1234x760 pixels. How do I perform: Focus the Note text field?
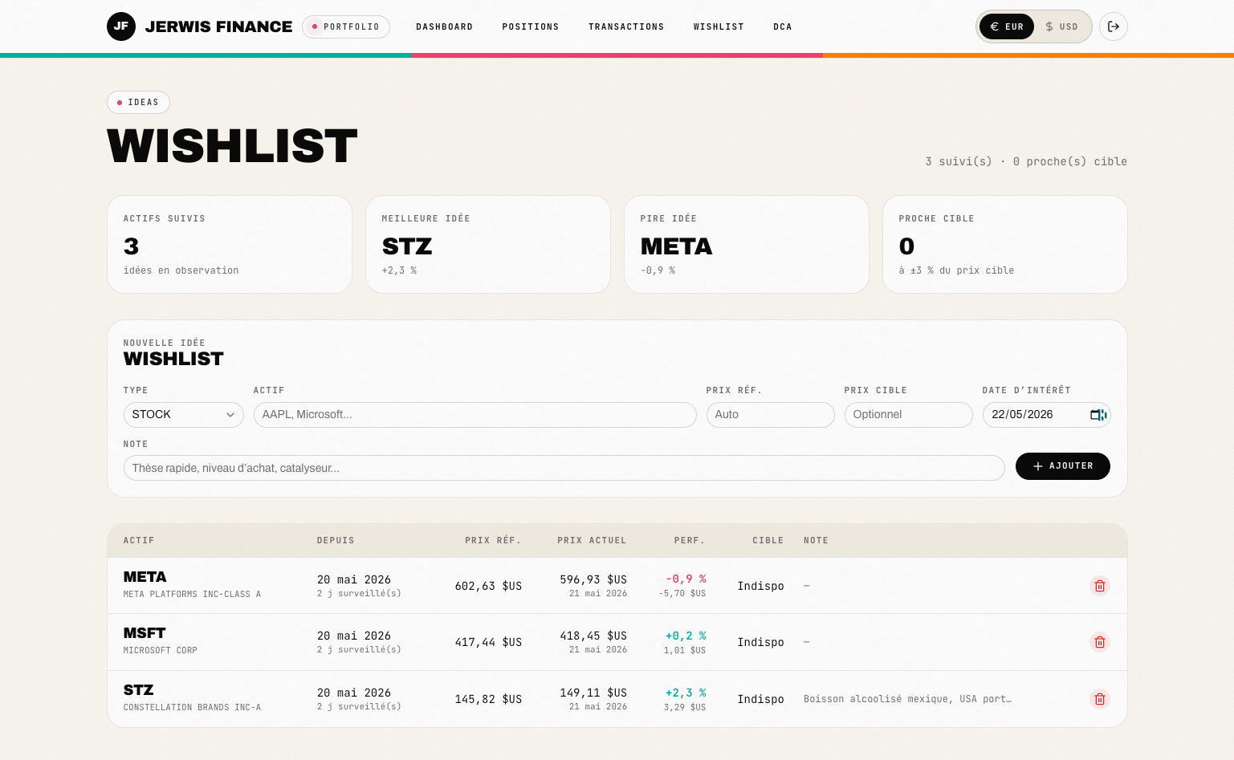coord(564,468)
